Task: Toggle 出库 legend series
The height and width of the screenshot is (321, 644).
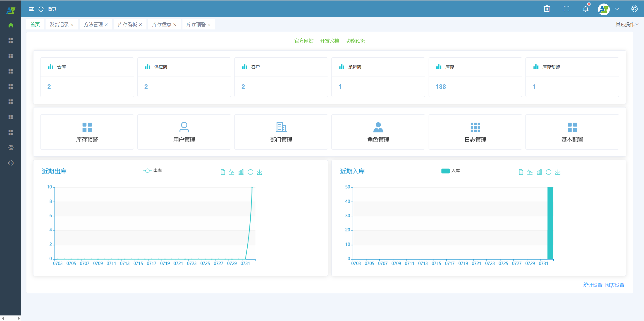Action: pos(153,170)
